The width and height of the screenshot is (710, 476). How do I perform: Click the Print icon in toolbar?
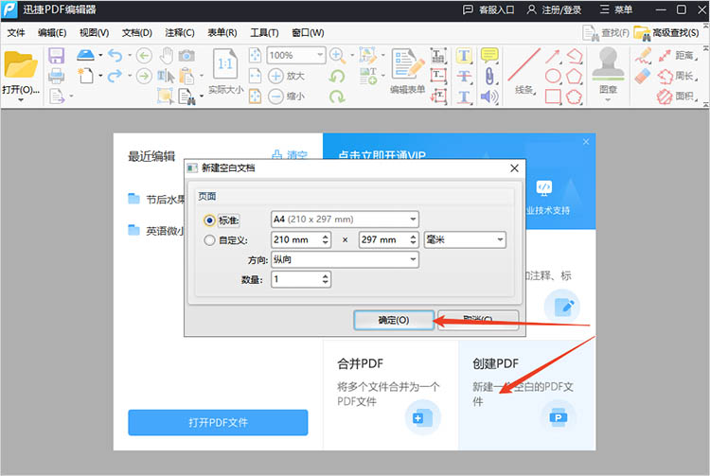[x=56, y=76]
